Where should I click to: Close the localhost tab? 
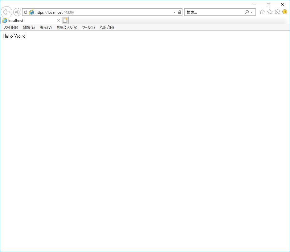coord(58,20)
